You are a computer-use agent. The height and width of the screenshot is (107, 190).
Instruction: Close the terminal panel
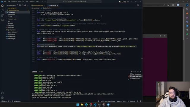[140, 71]
